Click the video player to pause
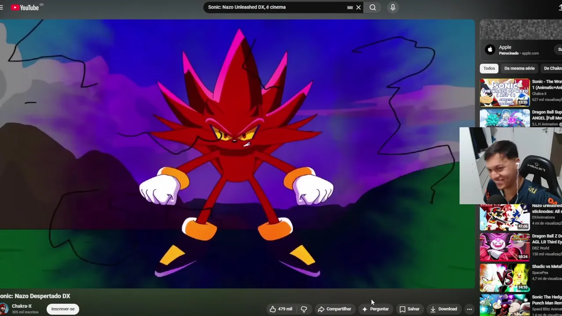This screenshot has height=316, width=562. coord(237,154)
